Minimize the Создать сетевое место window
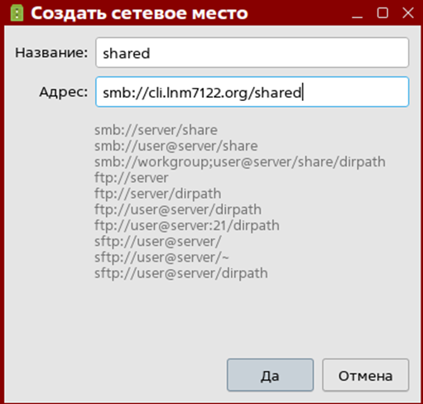Screen dimensions: 423x404 pos(358,13)
